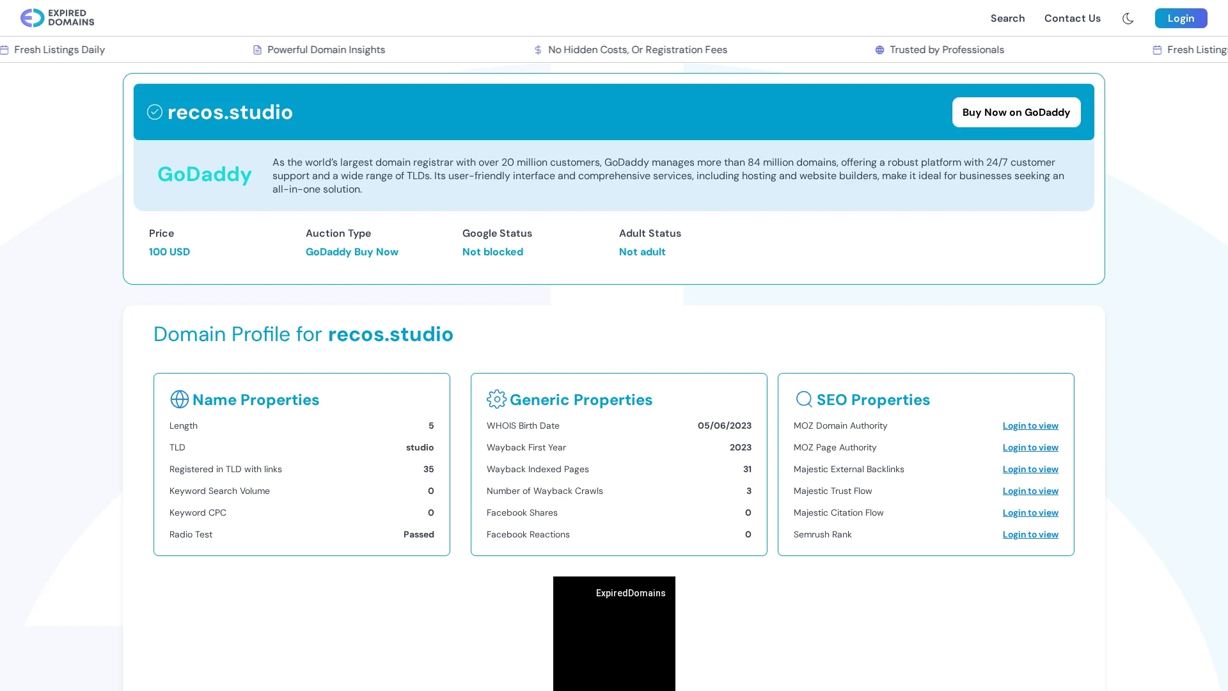
Task: Click the Wayback Indexed Pages value 31
Action: [747, 470]
